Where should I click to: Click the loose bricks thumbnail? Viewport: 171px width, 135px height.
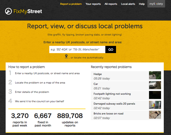click(155, 115)
